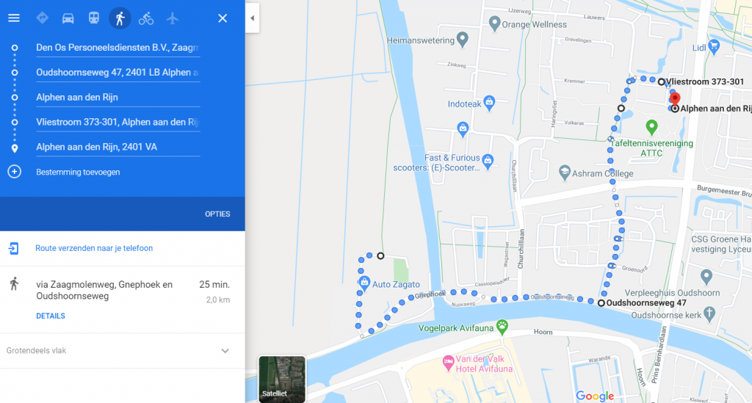Select the public transit travel mode
This screenshot has width=752, height=403.
pyautogui.click(x=94, y=18)
